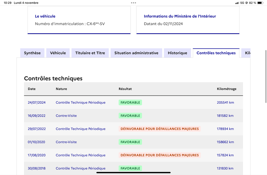This screenshot has width=267, height=175.
Task: Select the date 16/09/2022
Action: (37, 116)
